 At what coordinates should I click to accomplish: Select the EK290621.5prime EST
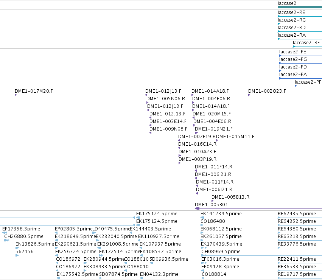(75, 244)
